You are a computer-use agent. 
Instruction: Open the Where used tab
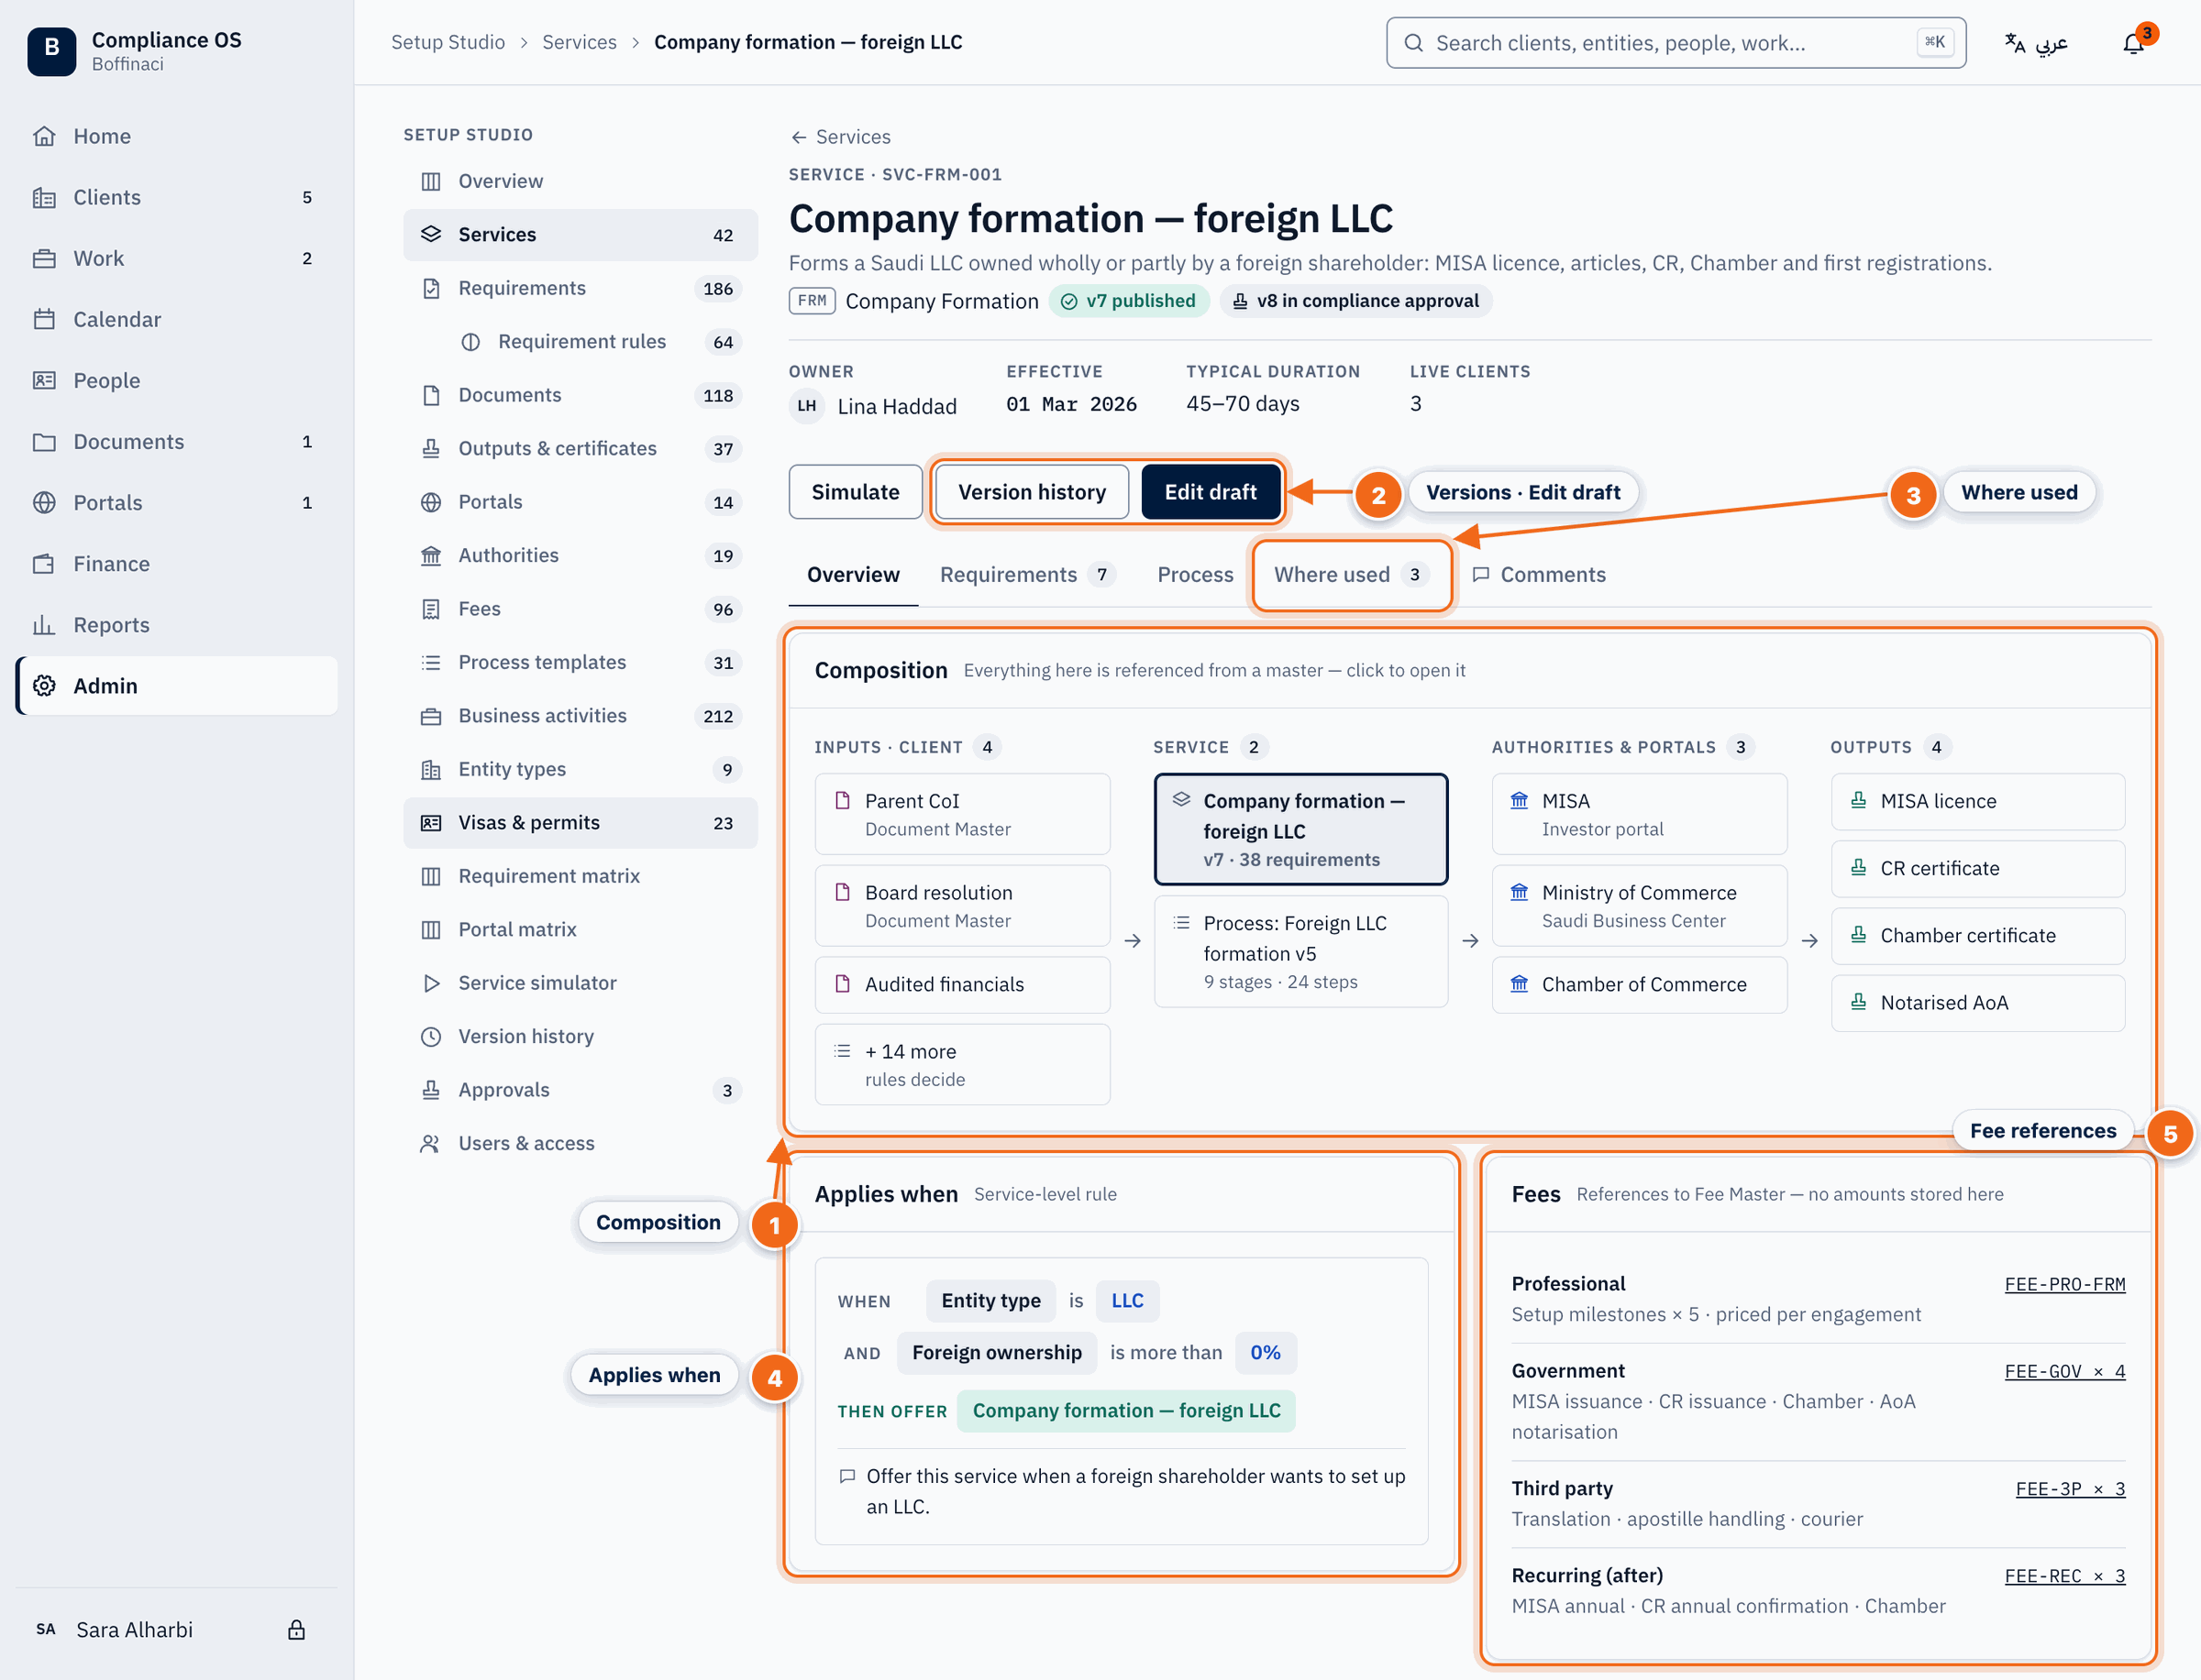pyautogui.click(x=1351, y=574)
